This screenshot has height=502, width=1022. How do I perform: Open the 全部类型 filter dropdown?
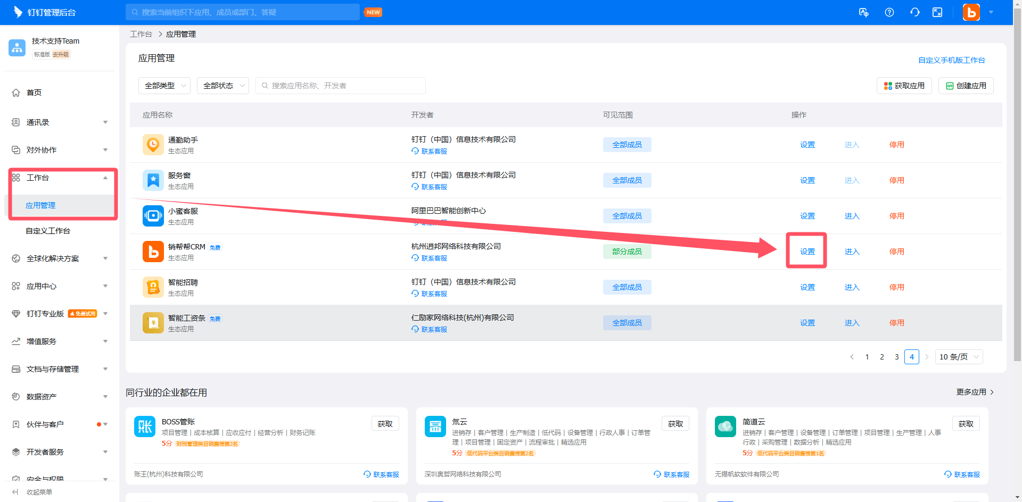164,86
